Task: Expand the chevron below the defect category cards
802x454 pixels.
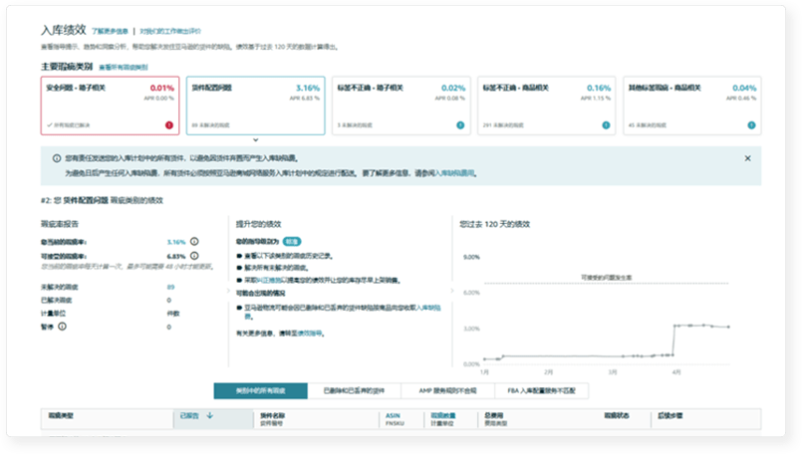Action: [256, 140]
